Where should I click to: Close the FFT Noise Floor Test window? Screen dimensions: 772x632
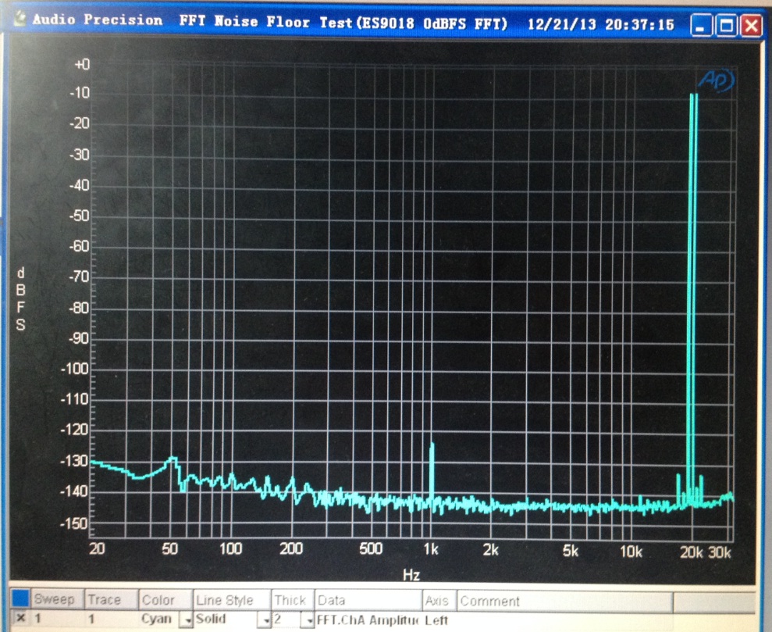(752, 25)
